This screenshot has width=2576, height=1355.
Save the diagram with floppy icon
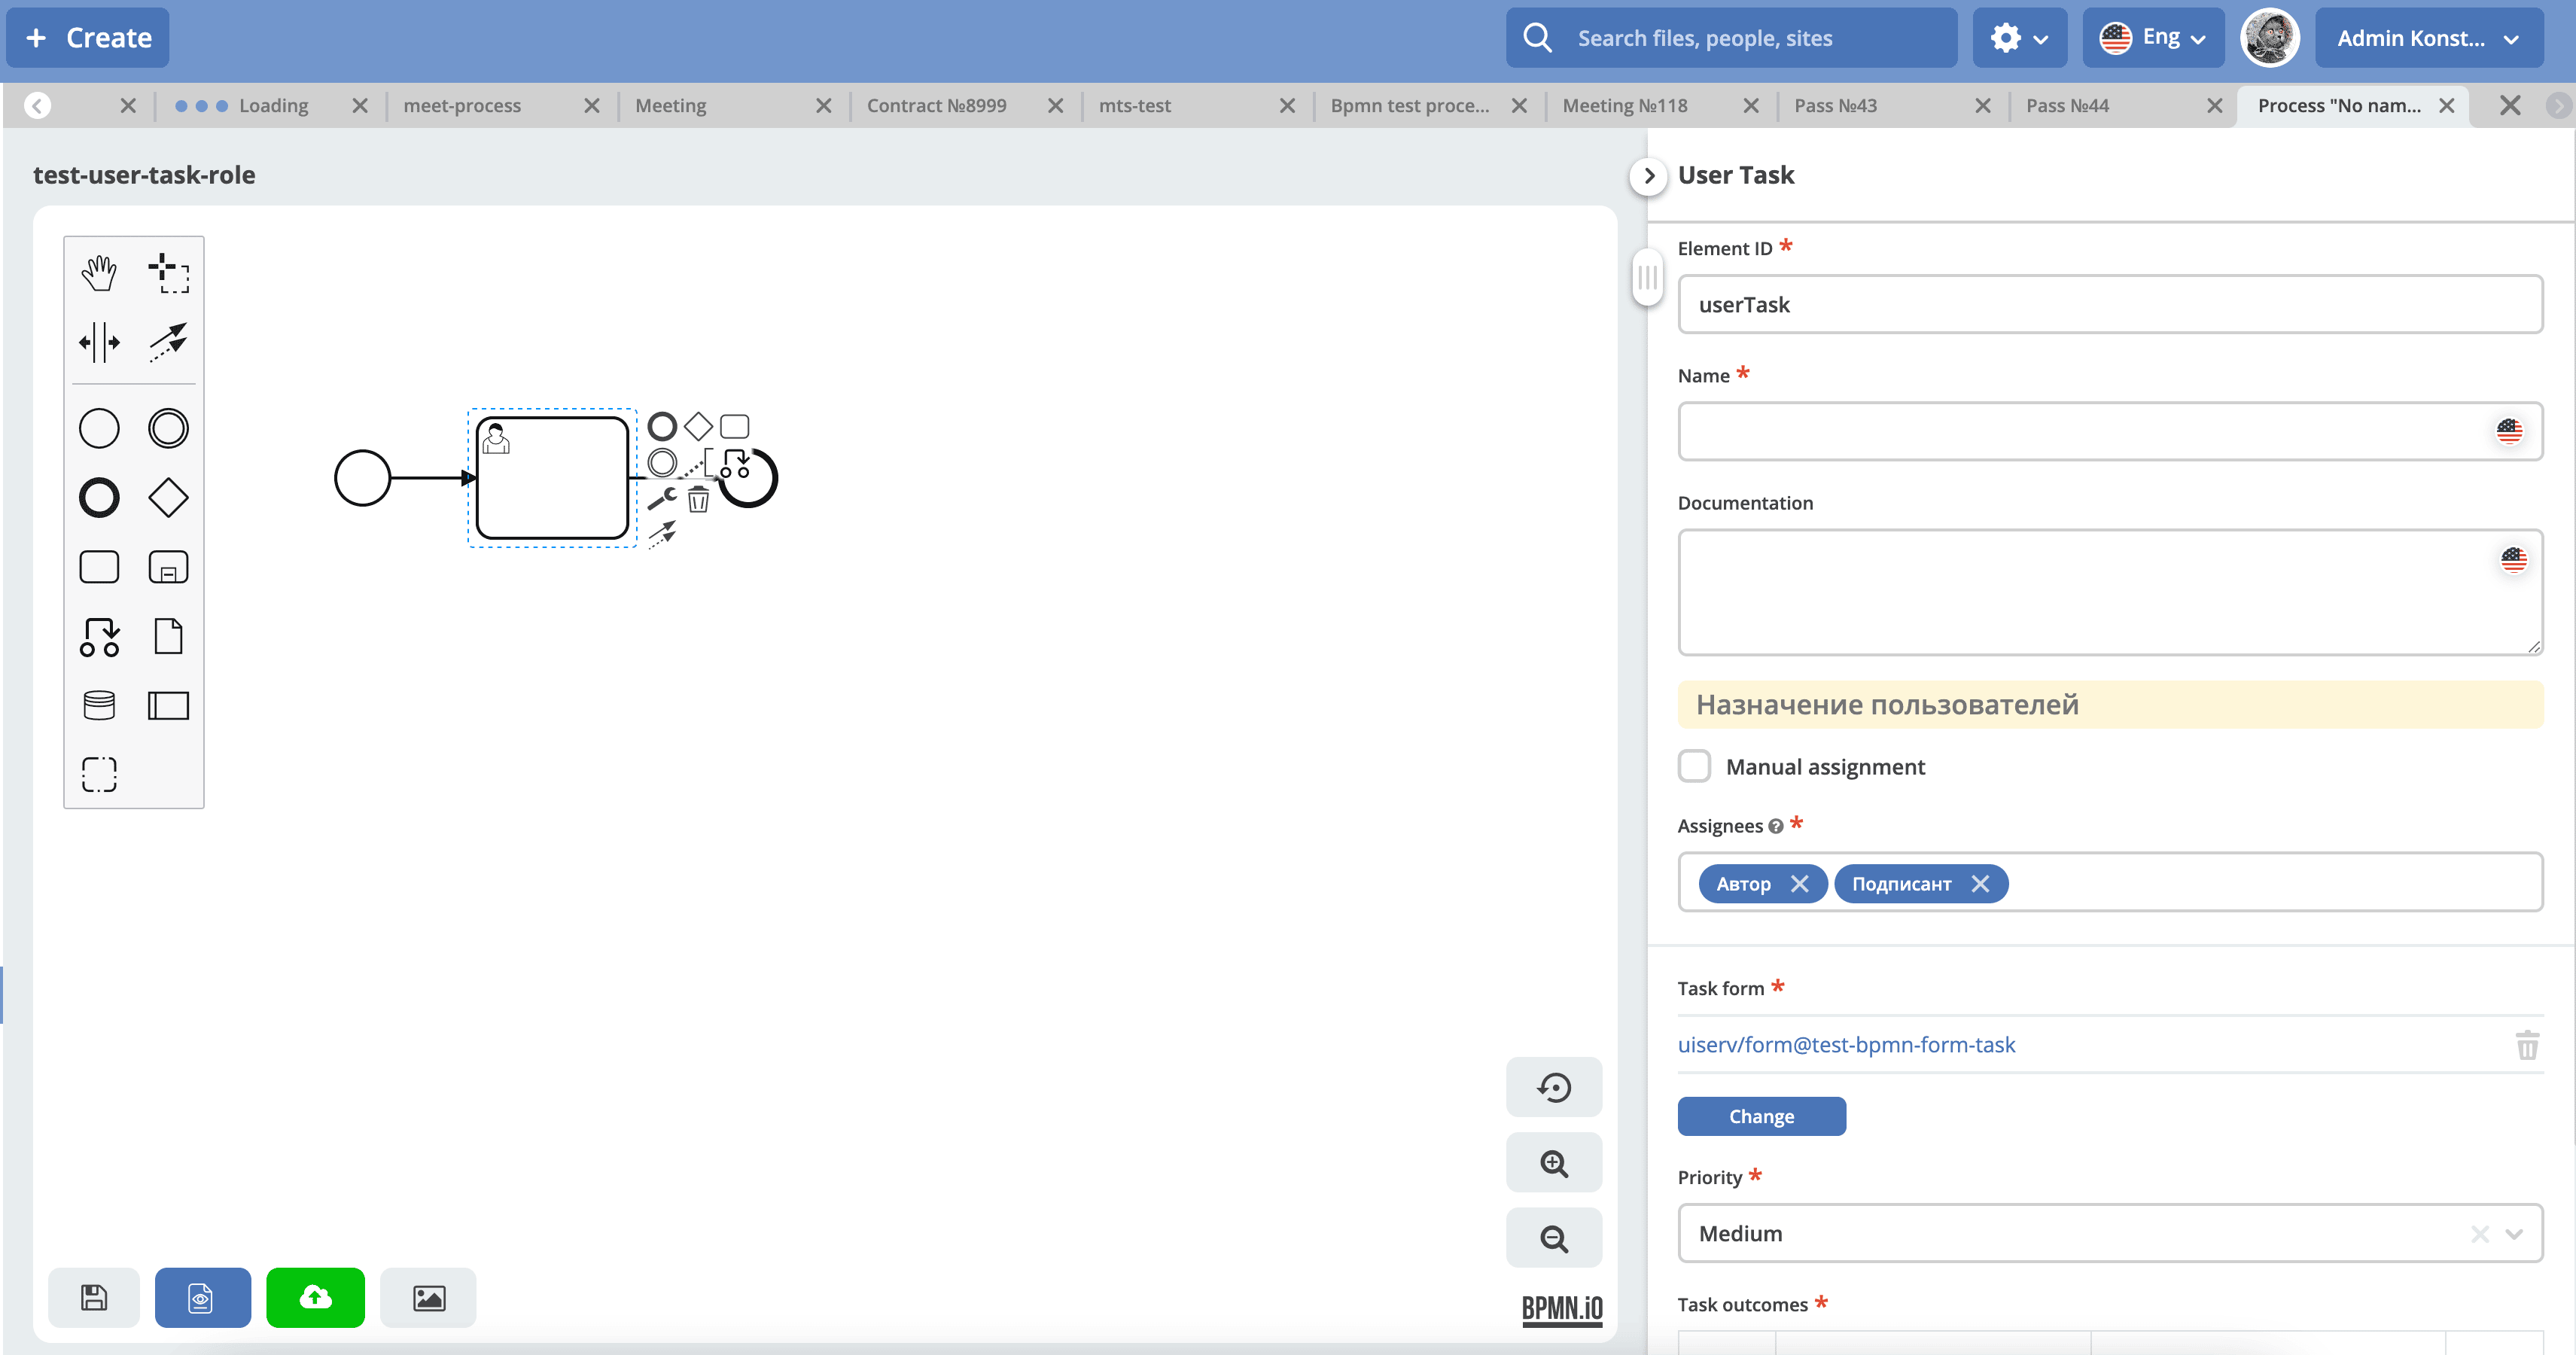[x=94, y=1297]
